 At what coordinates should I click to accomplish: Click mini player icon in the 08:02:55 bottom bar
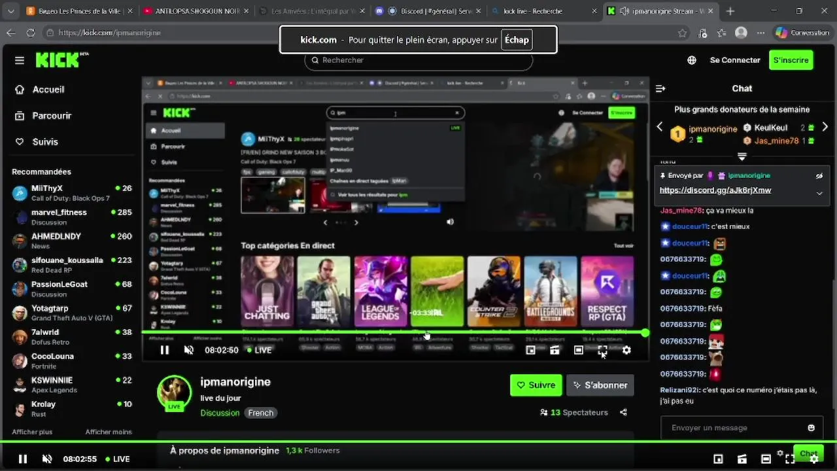click(x=718, y=459)
